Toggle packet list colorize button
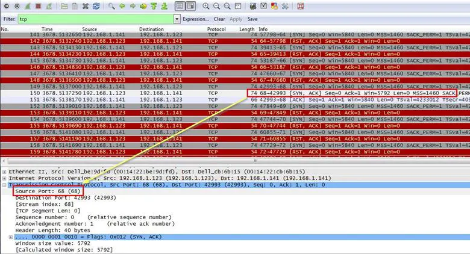Viewport: 470px width, 254px height. (x=180, y=6)
